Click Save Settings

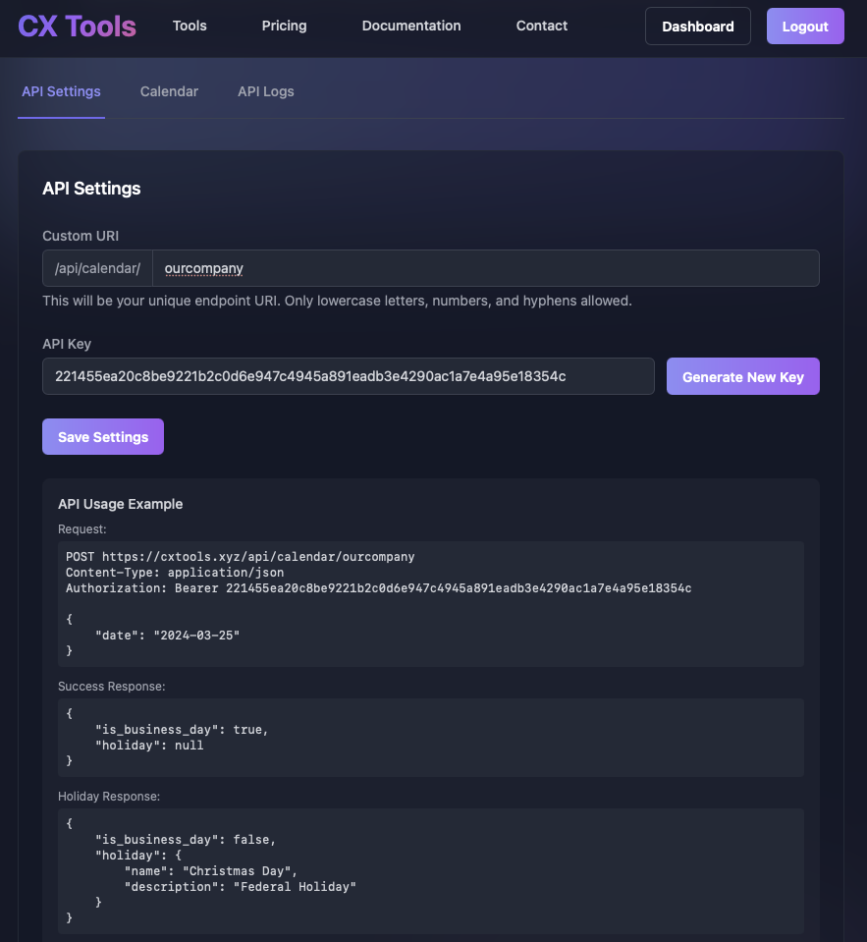coord(102,436)
